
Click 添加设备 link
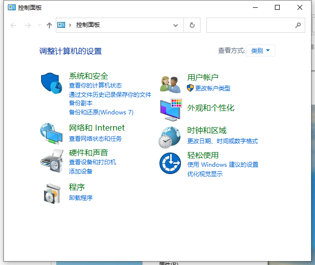pos(81,172)
